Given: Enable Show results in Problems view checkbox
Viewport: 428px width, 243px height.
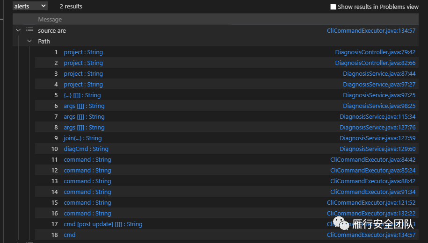Looking at the screenshot, I should coord(333,7).
